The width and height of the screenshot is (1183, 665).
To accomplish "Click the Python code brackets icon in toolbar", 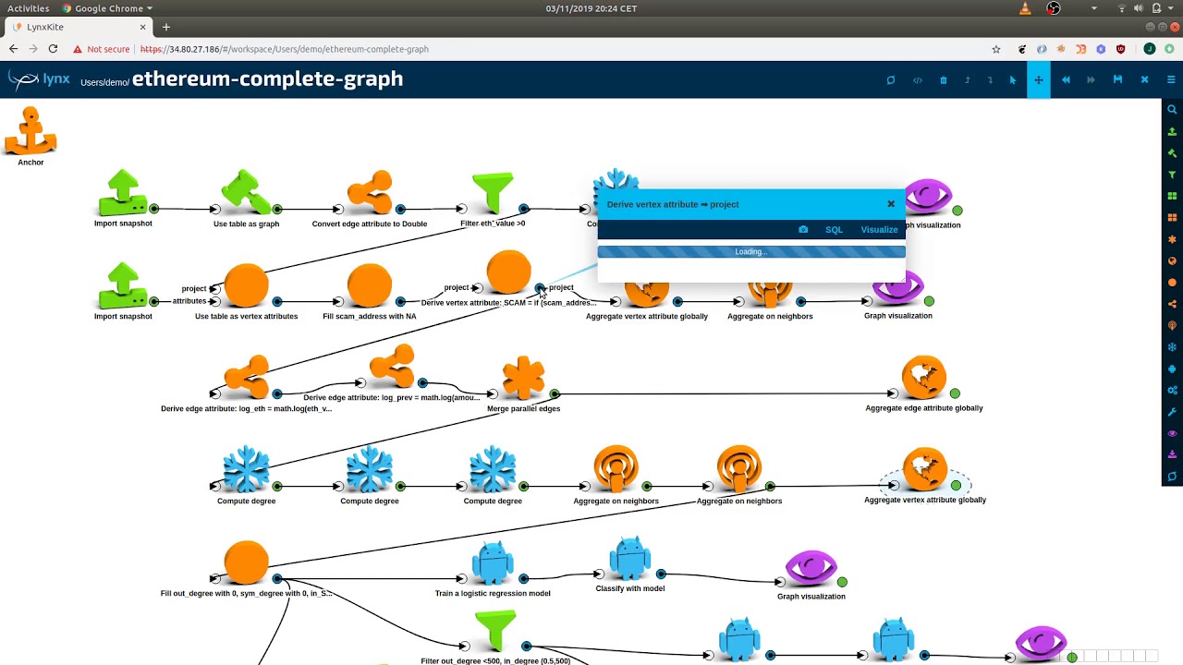I will (x=918, y=80).
